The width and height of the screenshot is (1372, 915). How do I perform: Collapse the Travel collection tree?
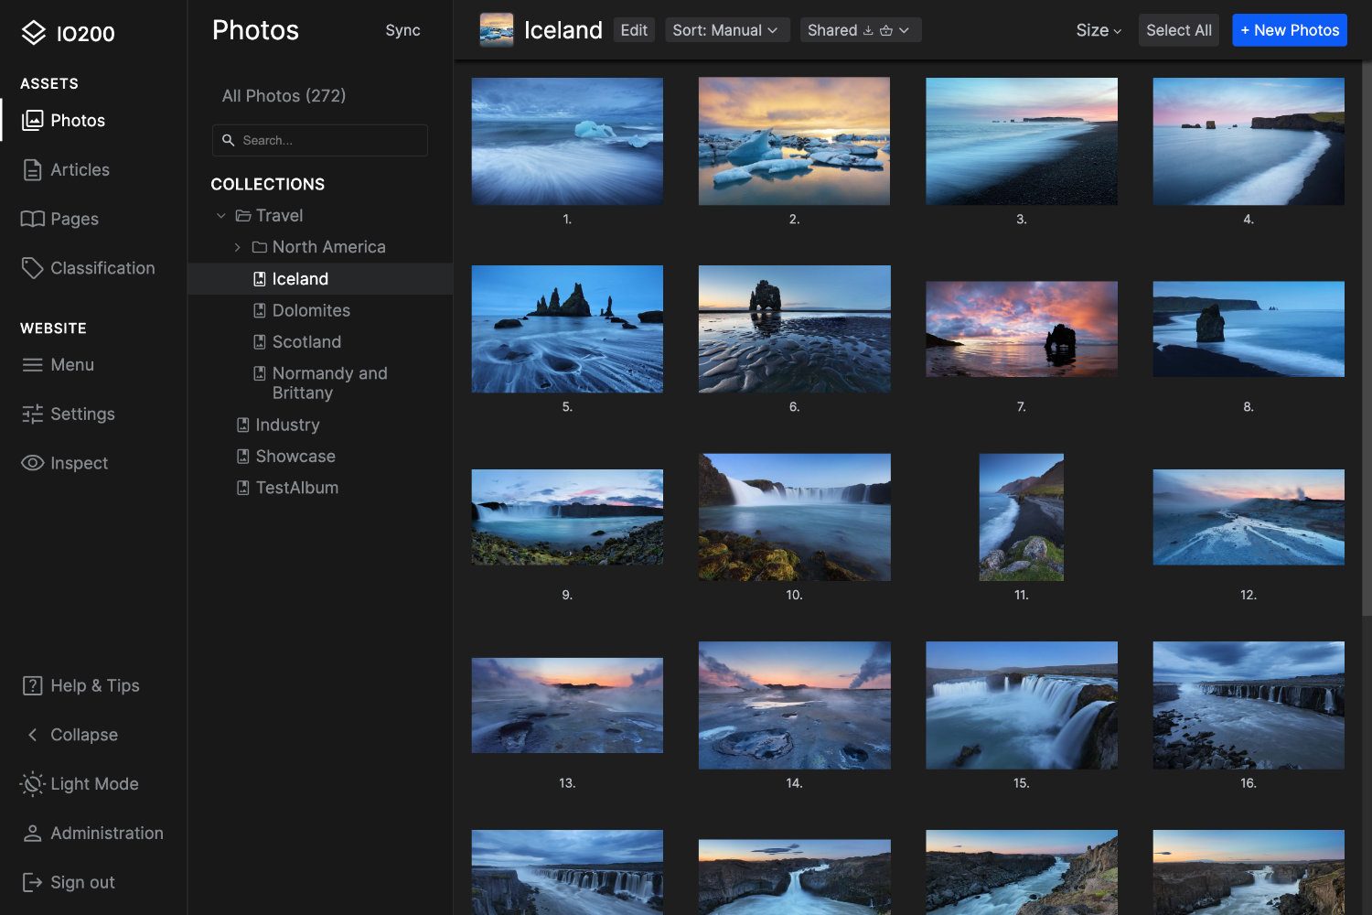pos(221,216)
